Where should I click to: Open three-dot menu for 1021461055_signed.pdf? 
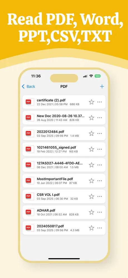pyautogui.click(x=100, y=149)
